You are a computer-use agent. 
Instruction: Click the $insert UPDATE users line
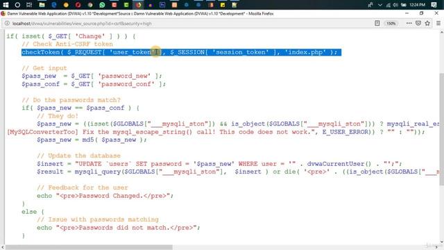219,164
